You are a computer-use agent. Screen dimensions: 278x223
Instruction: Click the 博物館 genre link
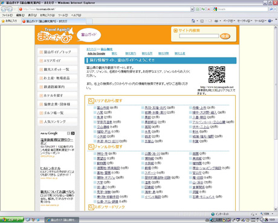coord(149,158)
